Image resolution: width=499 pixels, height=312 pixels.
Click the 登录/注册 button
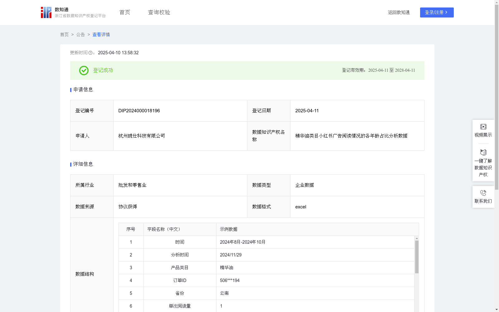[437, 12]
